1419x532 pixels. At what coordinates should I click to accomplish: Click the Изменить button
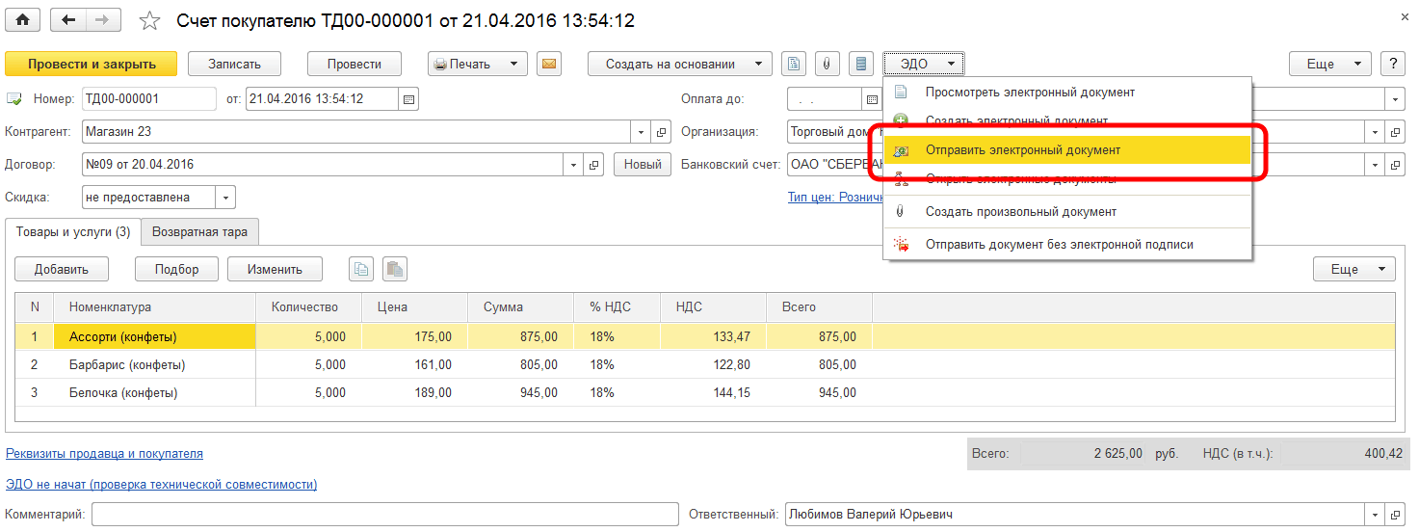[x=275, y=270]
